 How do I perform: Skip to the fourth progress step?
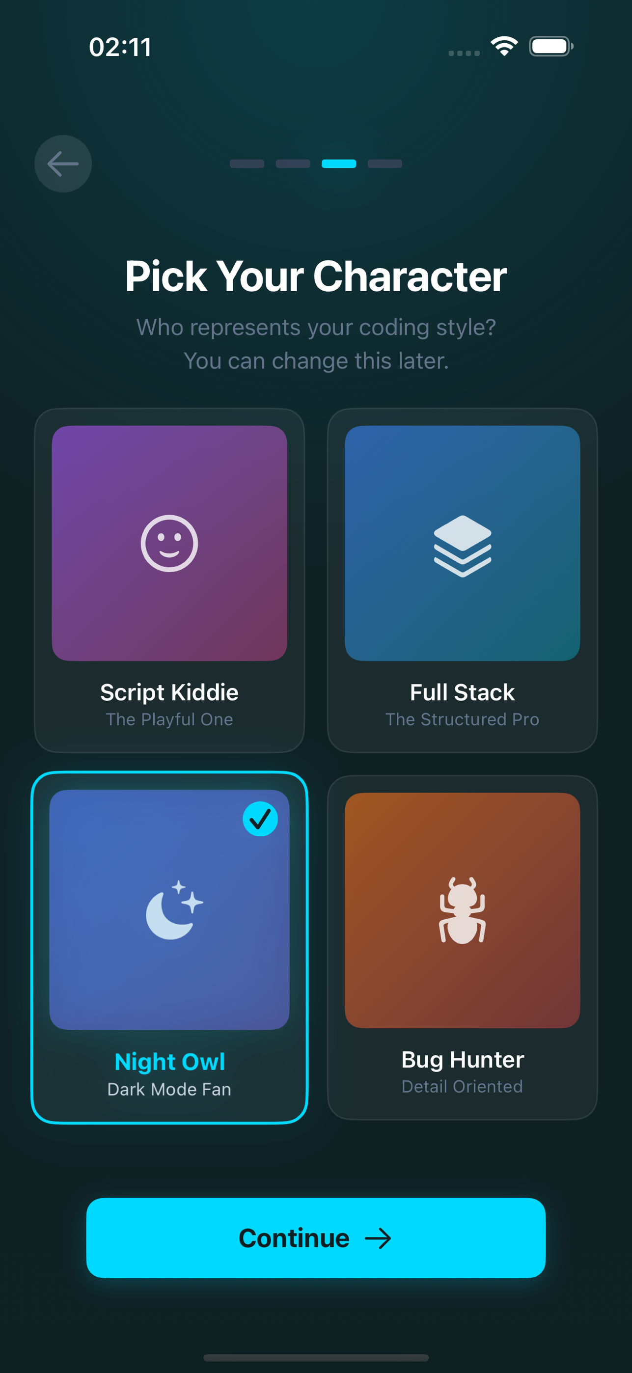click(385, 164)
